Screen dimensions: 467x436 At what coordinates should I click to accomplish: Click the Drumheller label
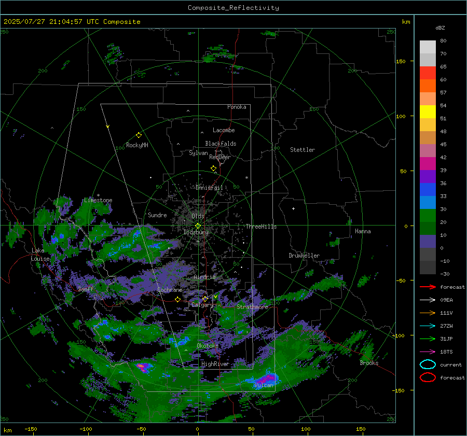pos(304,256)
